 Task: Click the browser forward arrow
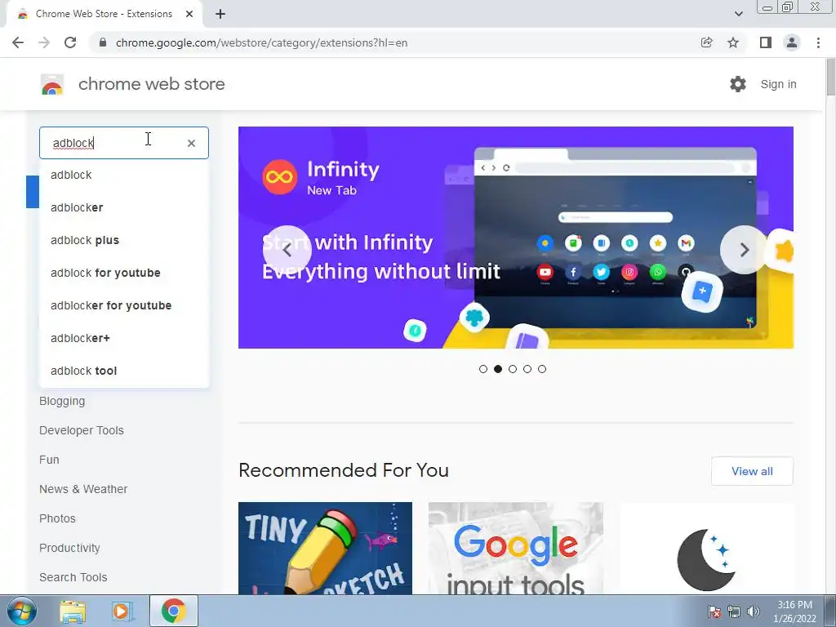point(44,42)
